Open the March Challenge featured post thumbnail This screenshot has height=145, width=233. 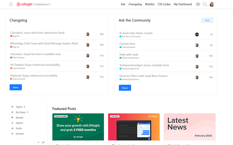tap(78, 127)
